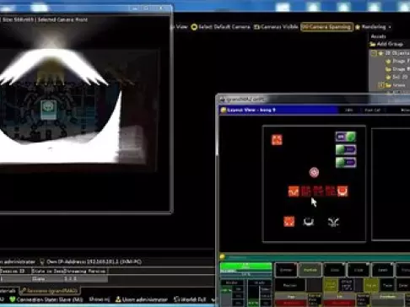Click the Select Default Camera icon

[x=194, y=27]
